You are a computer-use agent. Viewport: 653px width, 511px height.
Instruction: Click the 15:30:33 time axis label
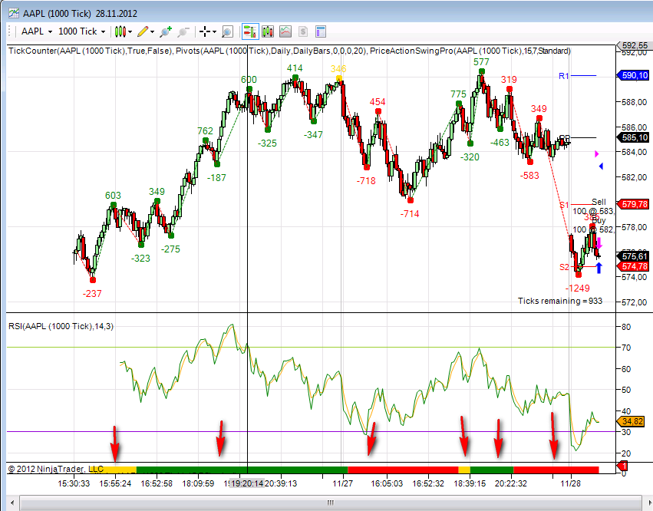point(74,483)
